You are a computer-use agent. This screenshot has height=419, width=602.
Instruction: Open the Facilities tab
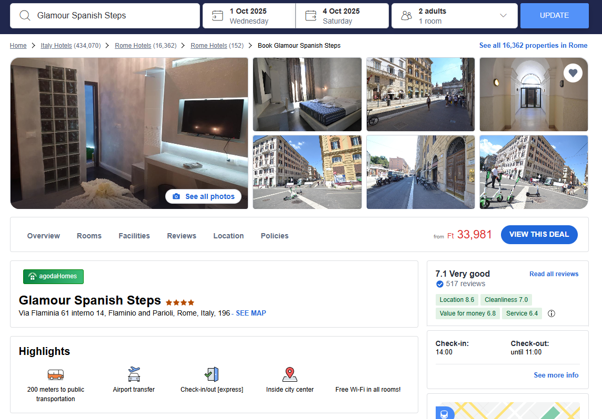click(x=134, y=236)
